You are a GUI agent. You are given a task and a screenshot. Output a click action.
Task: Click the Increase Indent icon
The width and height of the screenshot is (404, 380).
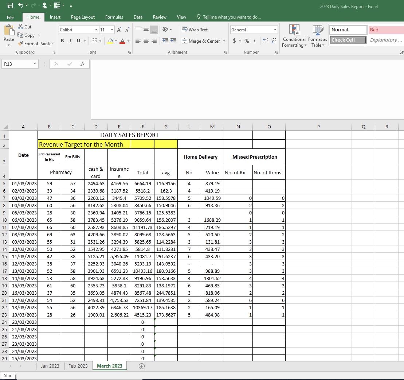173,41
